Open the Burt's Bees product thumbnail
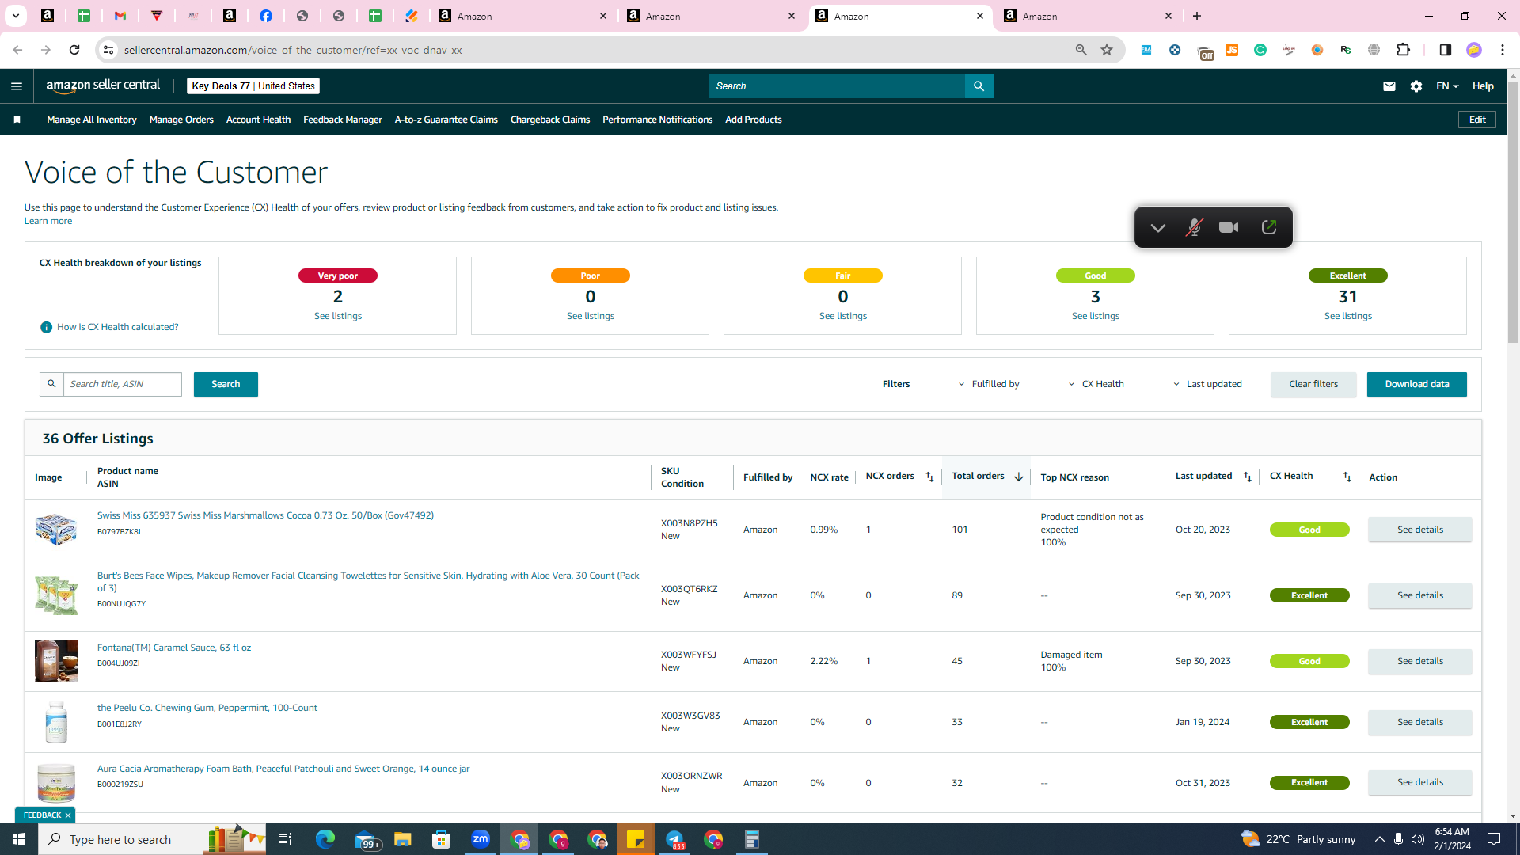 point(56,595)
